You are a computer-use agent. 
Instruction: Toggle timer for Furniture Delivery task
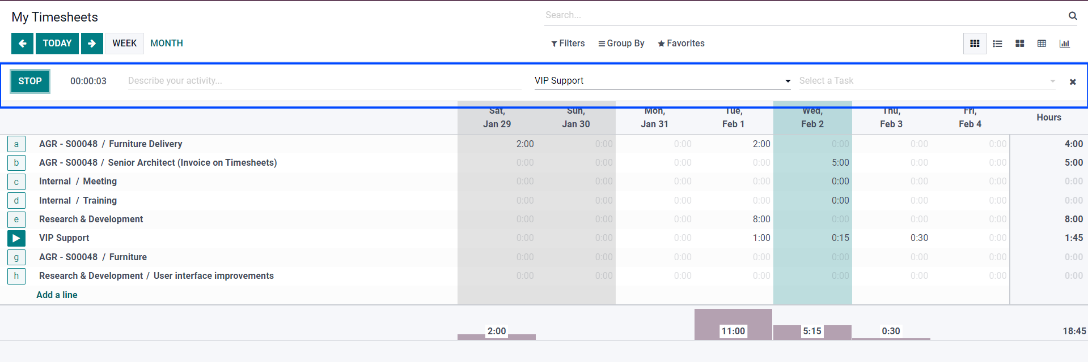point(16,144)
